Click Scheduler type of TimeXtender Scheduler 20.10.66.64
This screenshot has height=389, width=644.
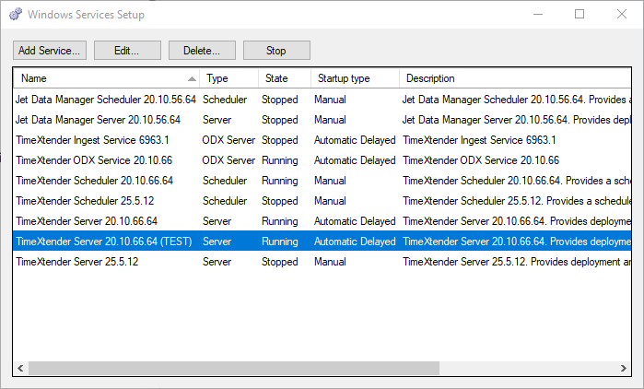(x=225, y=181)
